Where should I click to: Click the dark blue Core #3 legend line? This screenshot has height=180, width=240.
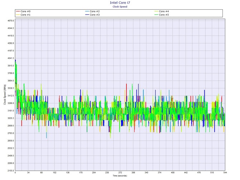[x=87, y=15]
